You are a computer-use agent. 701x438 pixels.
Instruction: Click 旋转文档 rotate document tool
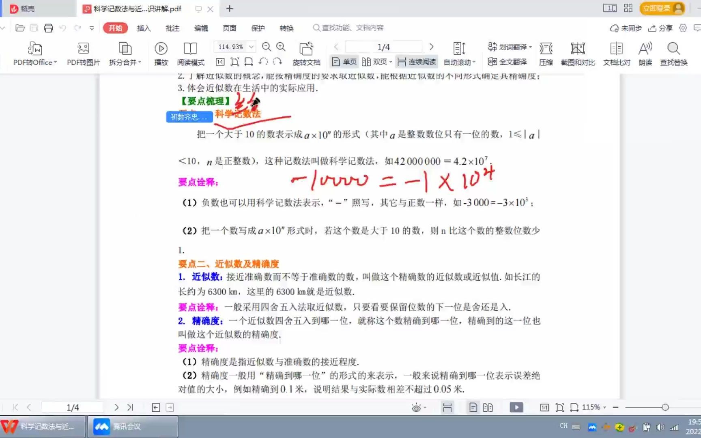(x=307, y=54)
